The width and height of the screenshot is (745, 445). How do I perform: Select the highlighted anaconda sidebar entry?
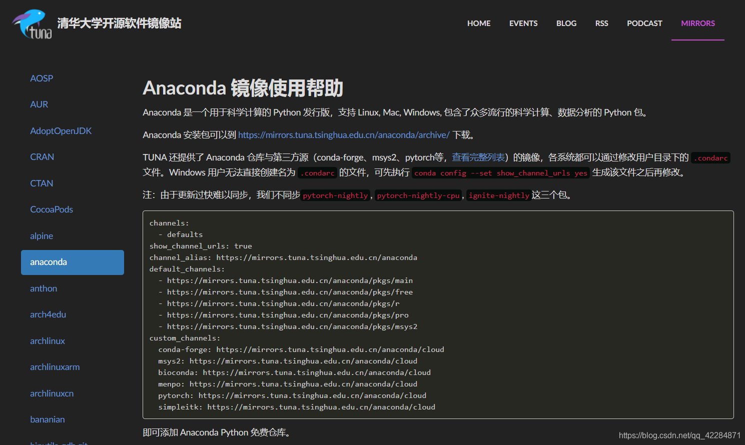73,262
